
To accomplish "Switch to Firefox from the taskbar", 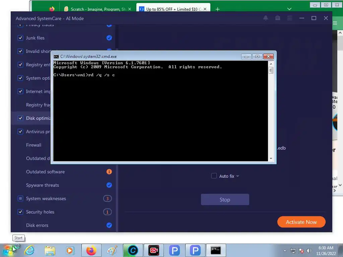I will coord(91,250).
